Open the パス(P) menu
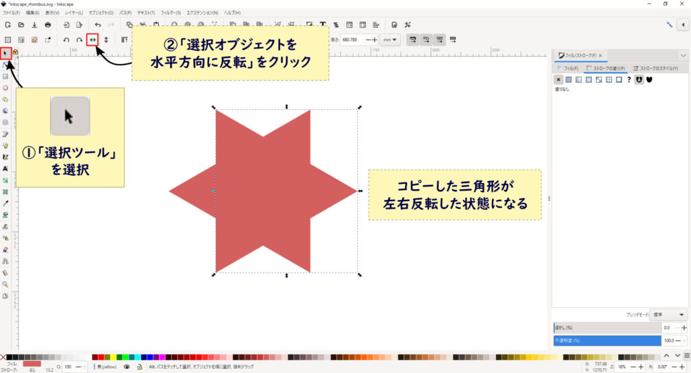This screenshot has width=691, height=373. (125, 13)
